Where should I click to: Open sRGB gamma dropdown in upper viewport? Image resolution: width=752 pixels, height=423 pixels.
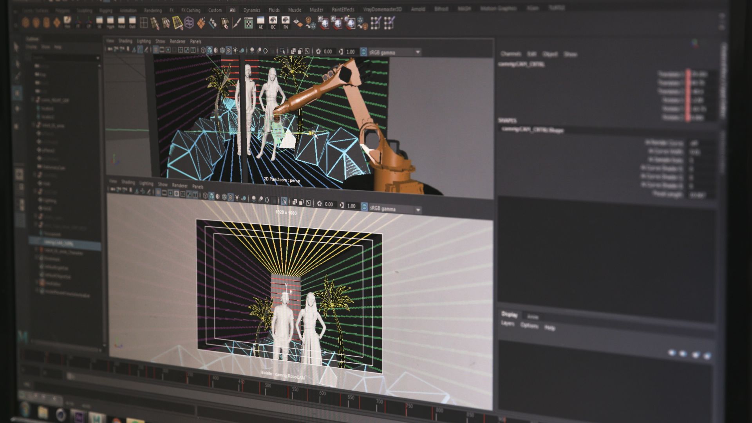click(418, 52)
